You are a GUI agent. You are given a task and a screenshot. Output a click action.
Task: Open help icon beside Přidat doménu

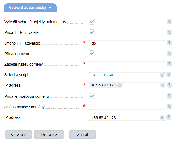coord(169,53)
